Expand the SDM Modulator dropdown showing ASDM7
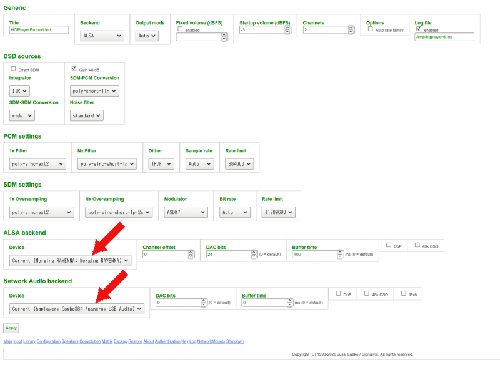 [184, 212]
